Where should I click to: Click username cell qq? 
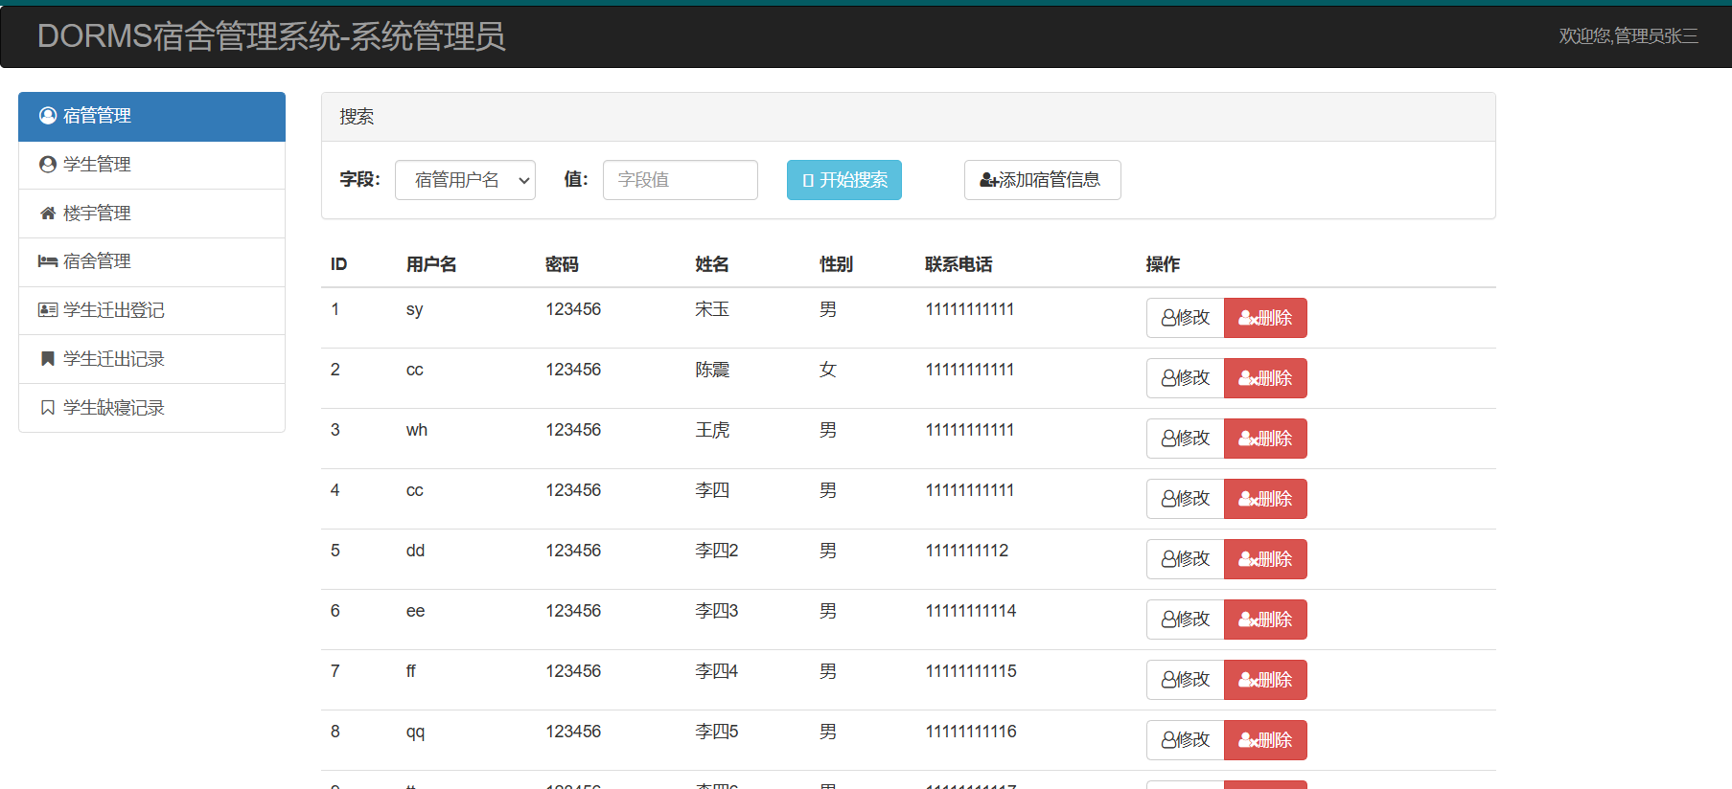point(415,733)
